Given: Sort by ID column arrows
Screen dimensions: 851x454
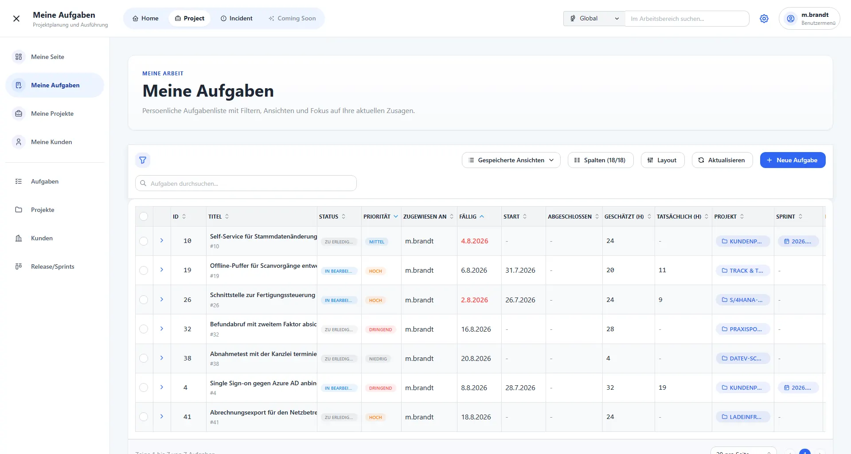Looking at the screenshot, I should tap(184, 216).
